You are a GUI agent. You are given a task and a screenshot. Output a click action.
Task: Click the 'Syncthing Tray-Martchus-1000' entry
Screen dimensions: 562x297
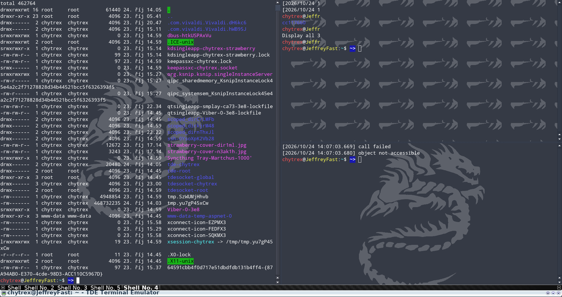click(208, 158)
